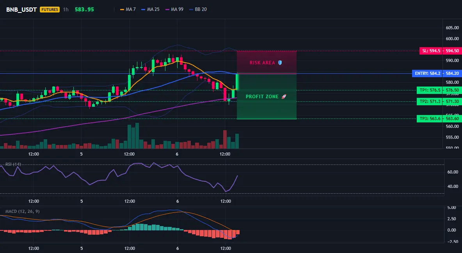The image size is (462, 253).
Task: Click the 594.50 red price label
Action: (452, 51)
